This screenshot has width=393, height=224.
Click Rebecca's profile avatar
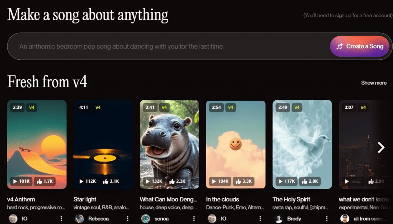click(x=79, y=219)
